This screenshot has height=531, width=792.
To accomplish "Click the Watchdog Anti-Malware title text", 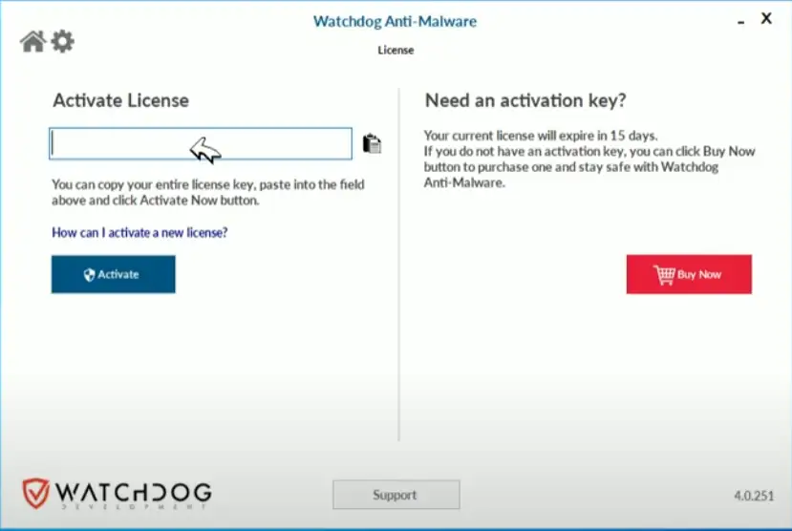I will [395, 21].
